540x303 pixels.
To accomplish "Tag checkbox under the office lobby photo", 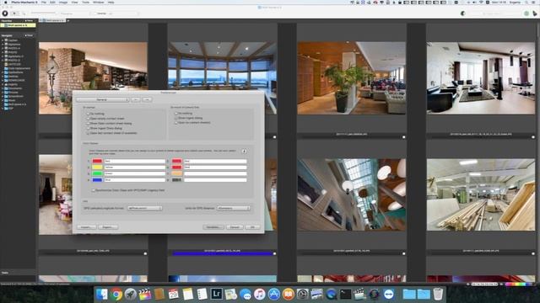I will pyautogui.click(x=403, y=137).
